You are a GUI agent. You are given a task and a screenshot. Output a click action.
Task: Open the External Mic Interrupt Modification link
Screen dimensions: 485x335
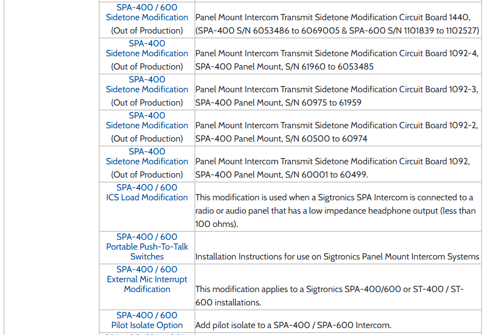click(147, 279)
